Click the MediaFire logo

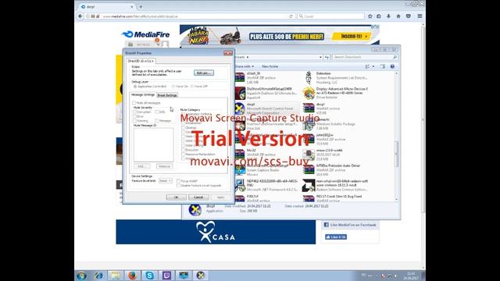[146, 34]
